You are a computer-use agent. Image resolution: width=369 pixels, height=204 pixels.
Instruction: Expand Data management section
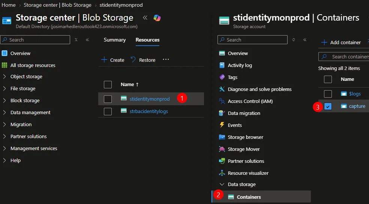(x=4, y=112)
